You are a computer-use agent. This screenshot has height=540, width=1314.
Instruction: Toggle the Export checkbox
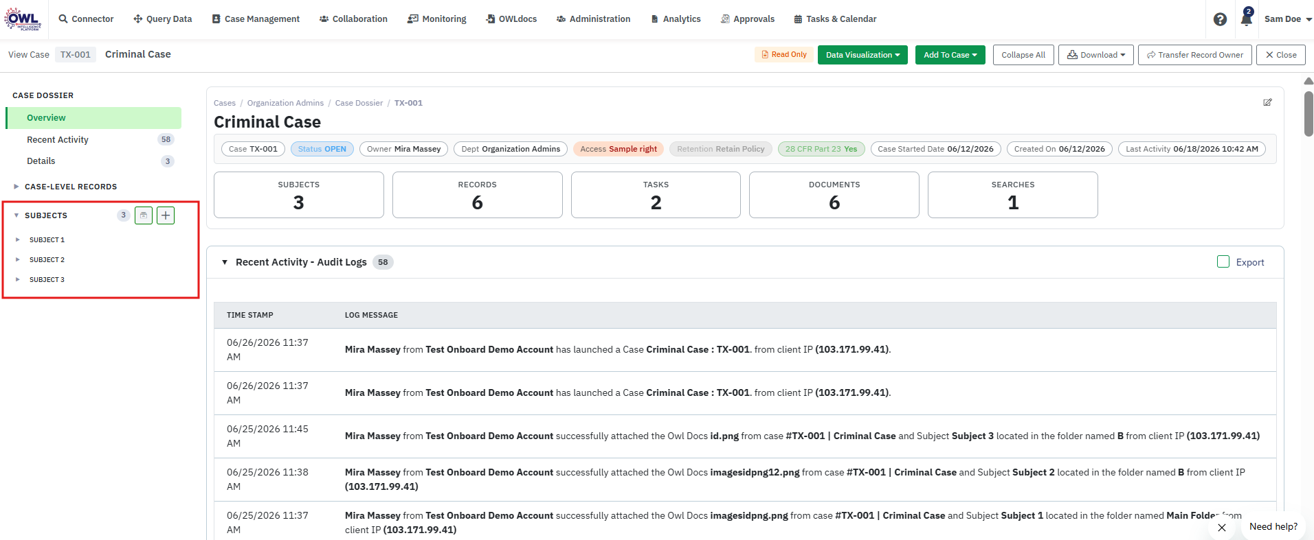1223,261
